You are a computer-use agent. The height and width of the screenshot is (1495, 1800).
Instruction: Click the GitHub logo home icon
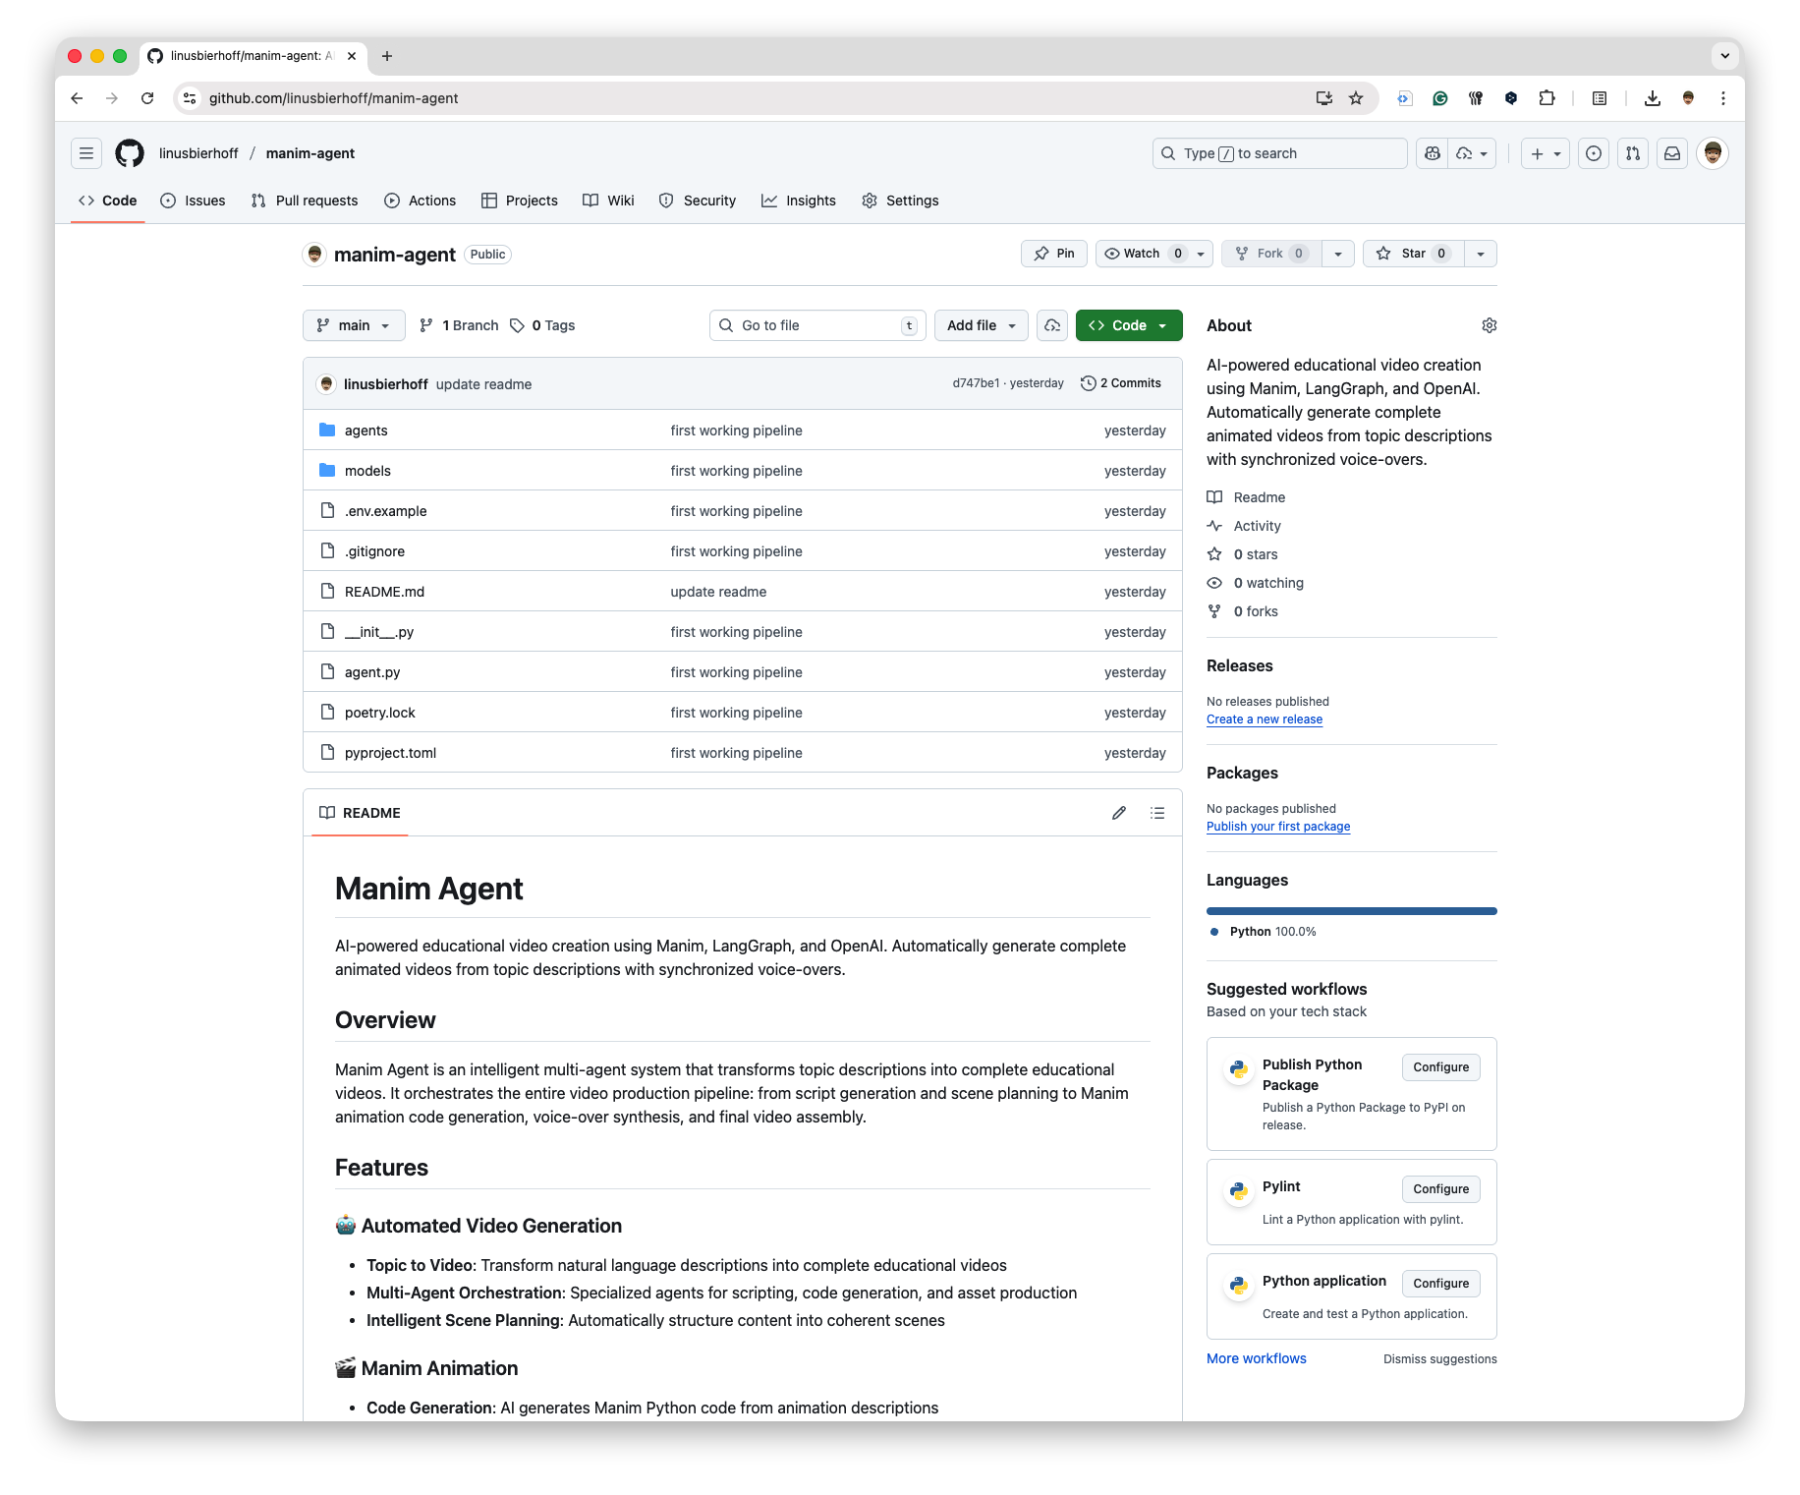point(130,153)
